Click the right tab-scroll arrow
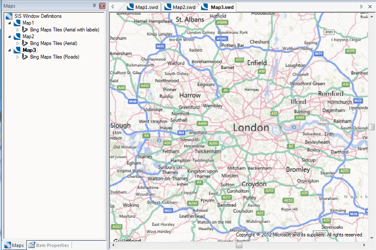Image resolution: width=376 pixels, height=250 pixels. (362, 7)
